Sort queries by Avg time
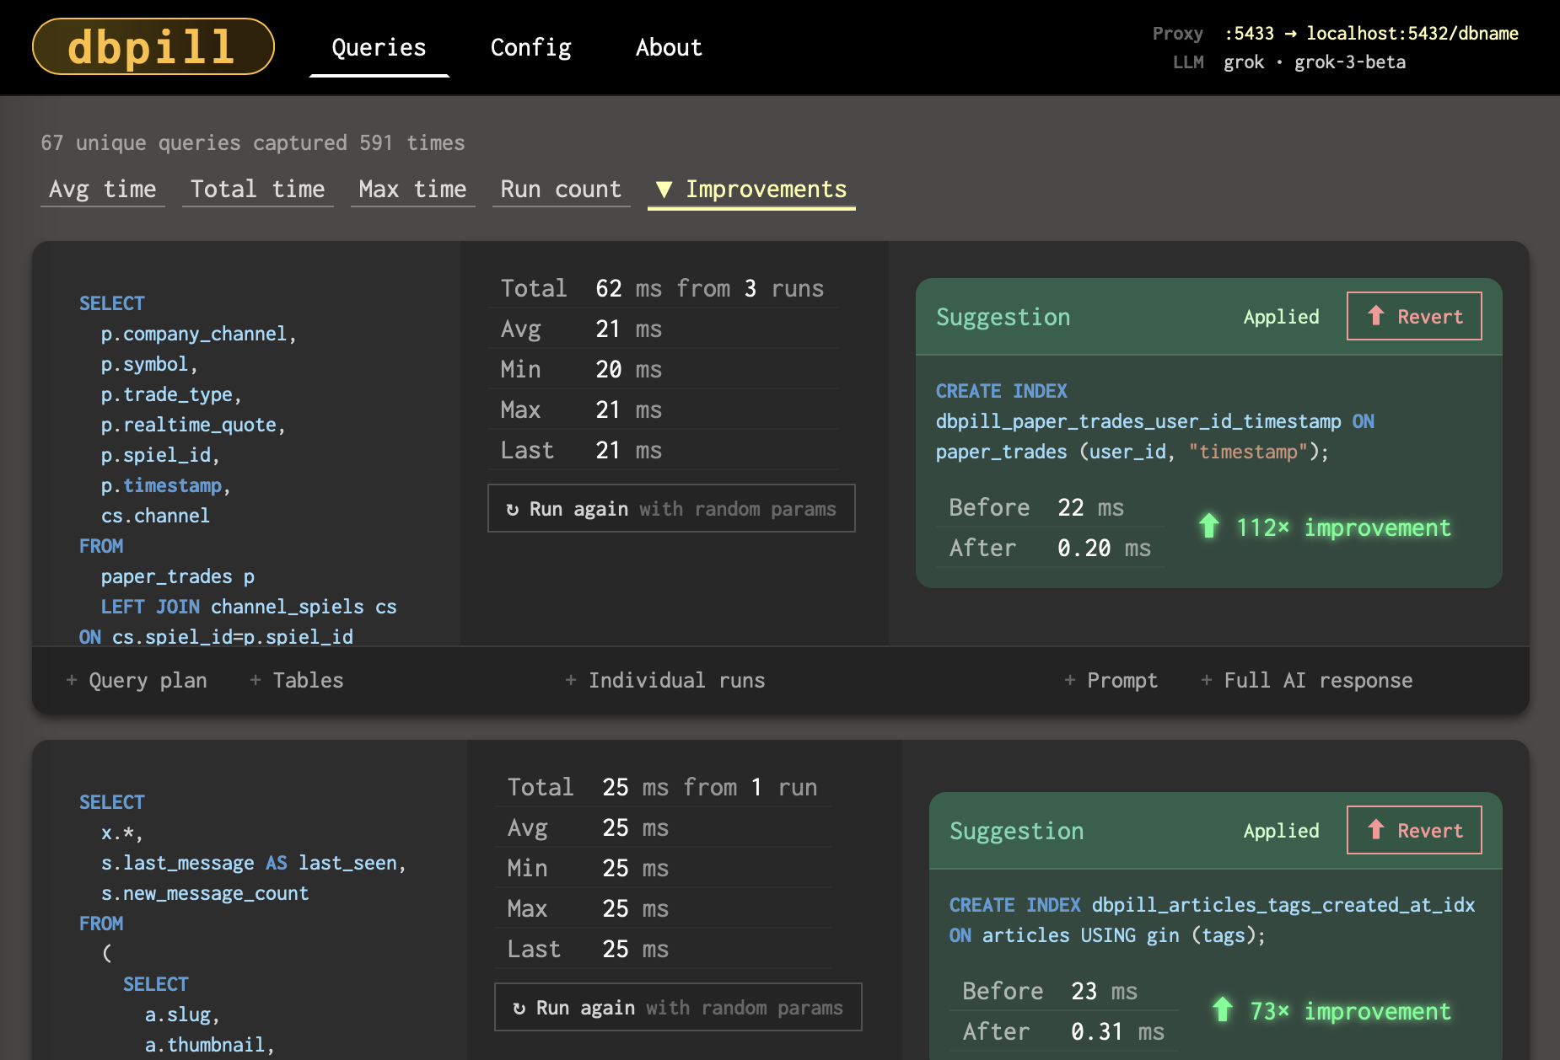The image size is (1560, 1060). [x=102, y=190]
